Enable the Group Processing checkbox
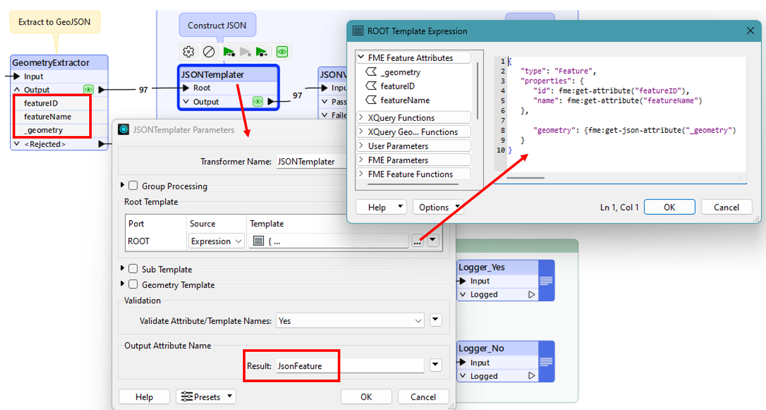This screenshot has height=410, width=766. (x=133, y=186)
